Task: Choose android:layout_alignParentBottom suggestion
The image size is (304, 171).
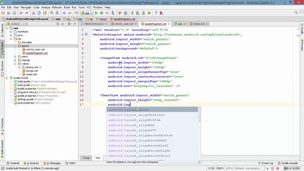Action: 152,135
